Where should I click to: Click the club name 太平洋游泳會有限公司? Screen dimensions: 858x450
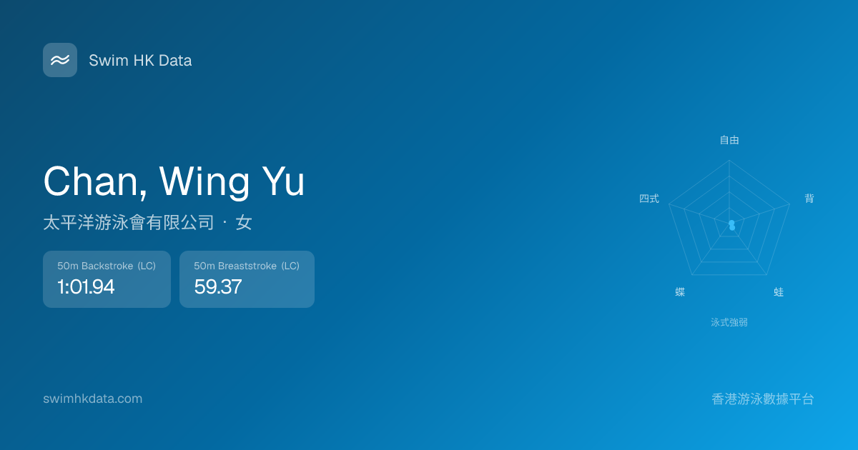tap(129, 223)
